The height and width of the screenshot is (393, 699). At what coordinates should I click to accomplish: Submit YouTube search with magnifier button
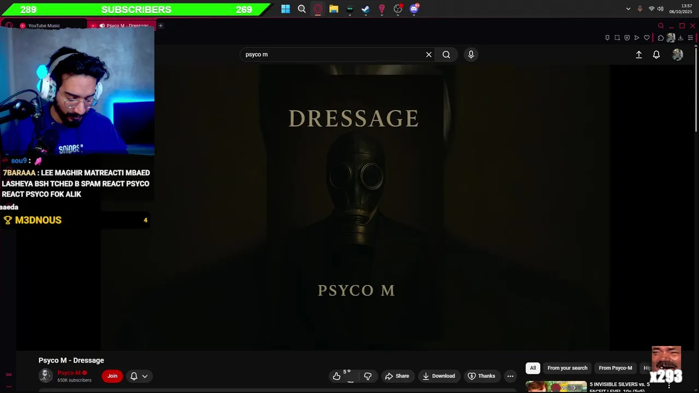(446, 55)
